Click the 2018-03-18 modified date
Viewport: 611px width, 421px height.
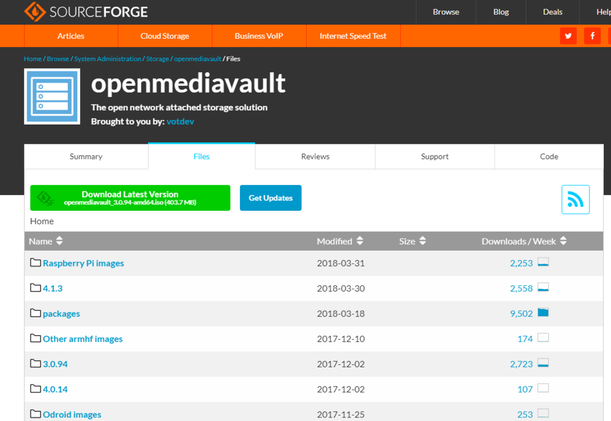(341, 314)
